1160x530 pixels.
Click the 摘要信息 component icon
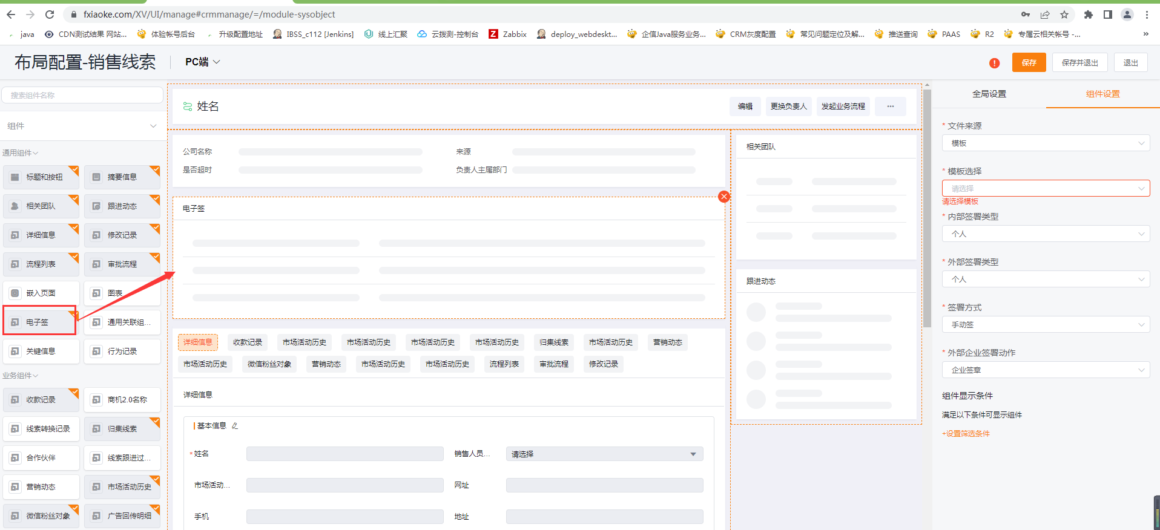96,177
